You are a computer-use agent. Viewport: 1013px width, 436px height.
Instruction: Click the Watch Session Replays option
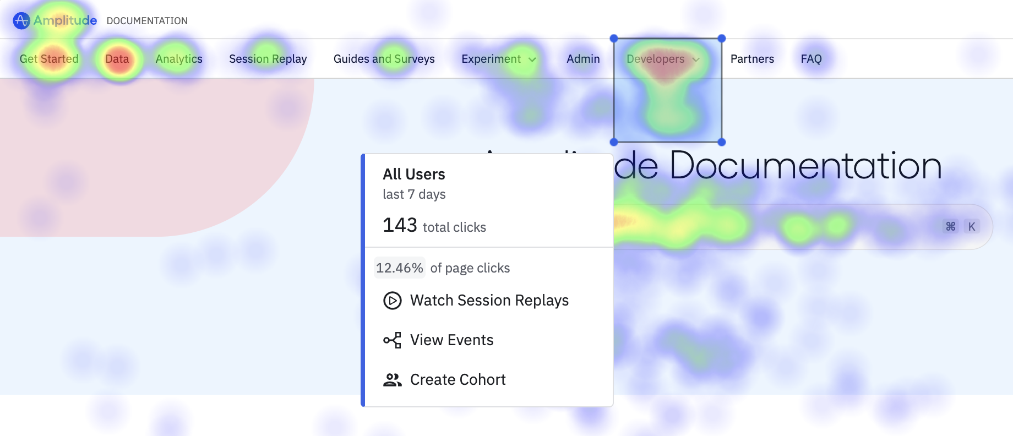point(489,301)
